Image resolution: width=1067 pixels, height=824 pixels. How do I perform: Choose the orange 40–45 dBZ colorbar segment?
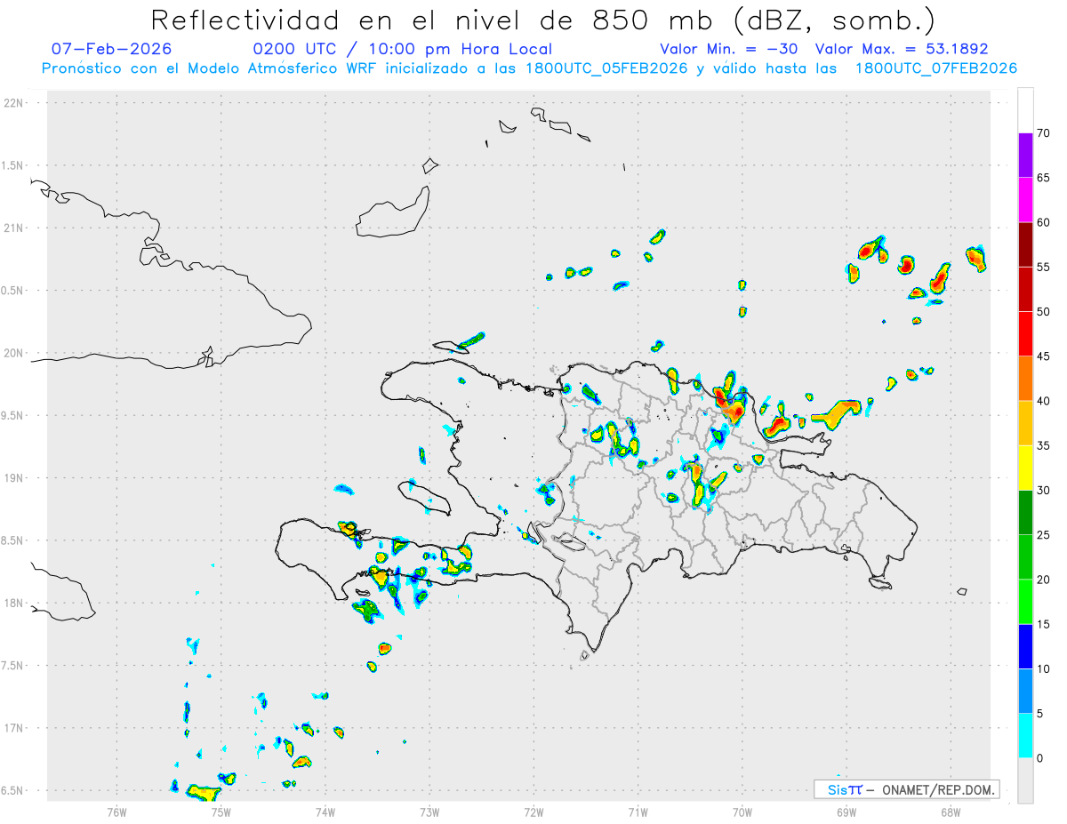(1025, 378)
